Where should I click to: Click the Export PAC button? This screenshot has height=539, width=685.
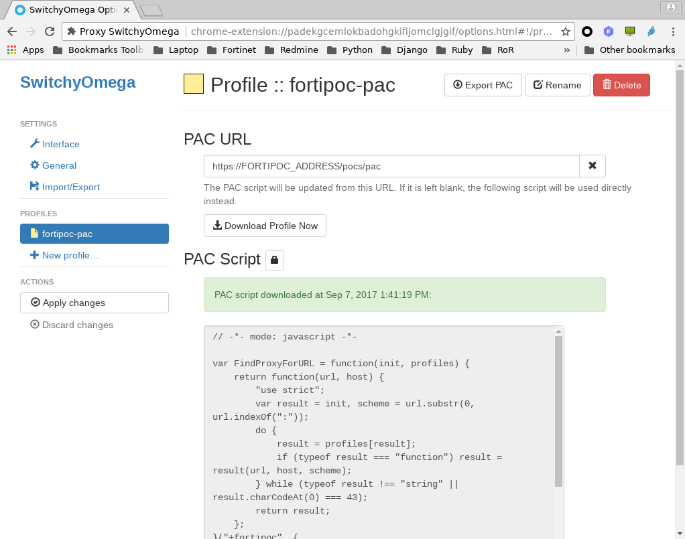pos(483,85)
